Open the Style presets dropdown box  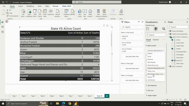click(156, 50)
